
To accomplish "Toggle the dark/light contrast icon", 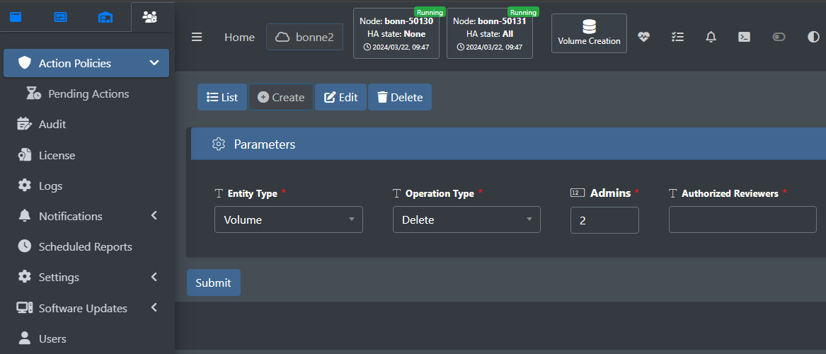I will pyautogui.click(x=813, y=37).
